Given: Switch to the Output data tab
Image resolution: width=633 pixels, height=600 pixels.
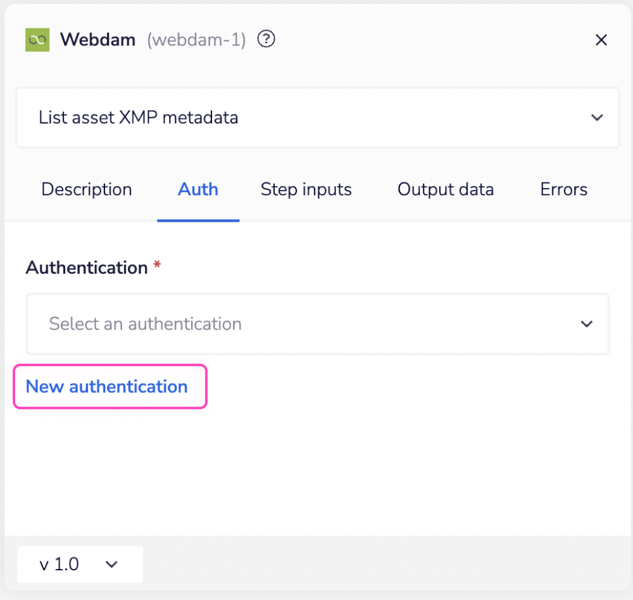Looking at the screenshot, I should [x=445, y=189].
